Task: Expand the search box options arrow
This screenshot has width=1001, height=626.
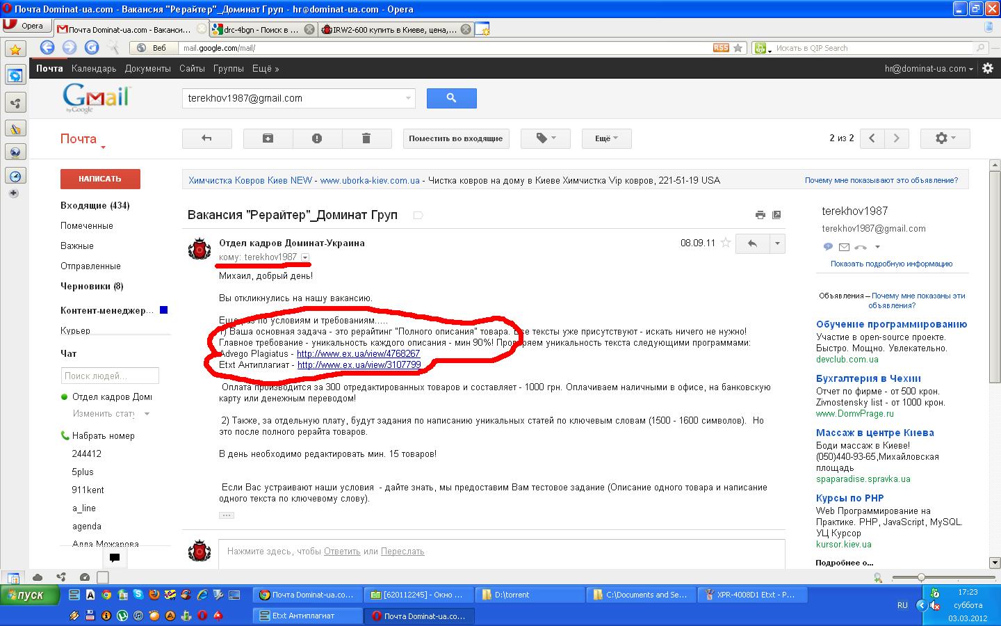Action: [x=408, y=98]
